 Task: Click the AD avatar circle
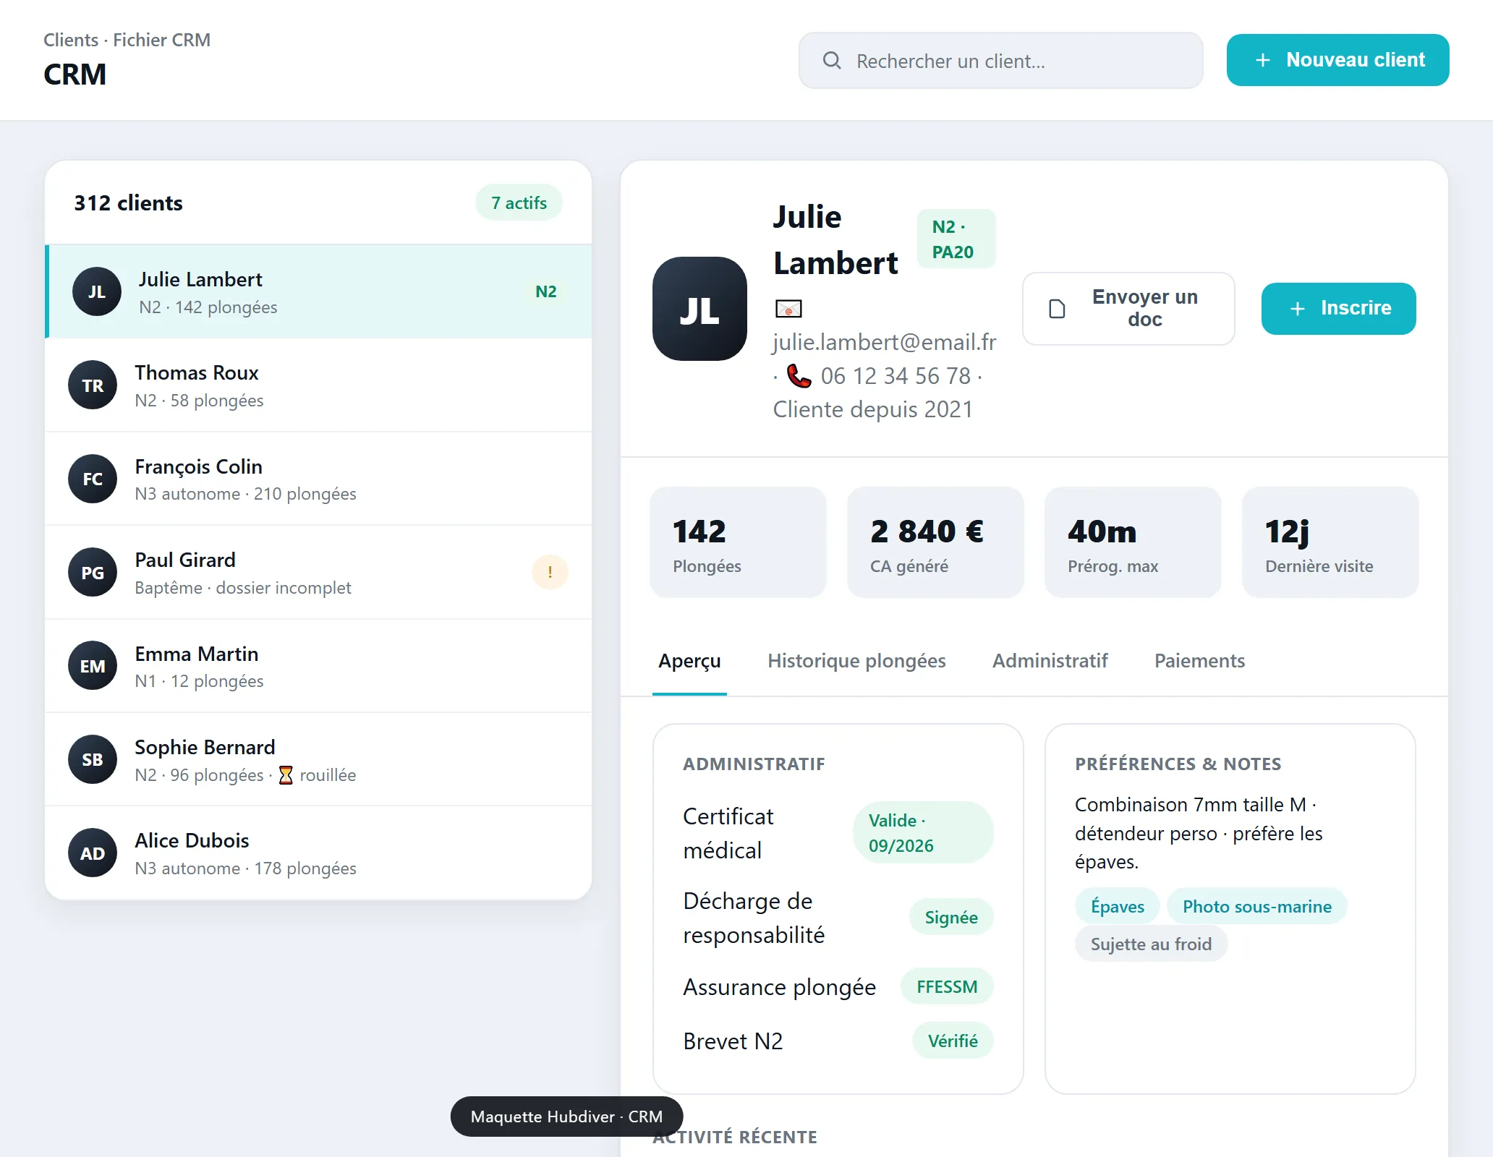93,853
